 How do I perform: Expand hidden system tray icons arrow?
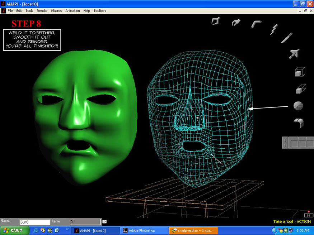click(275, 231)
